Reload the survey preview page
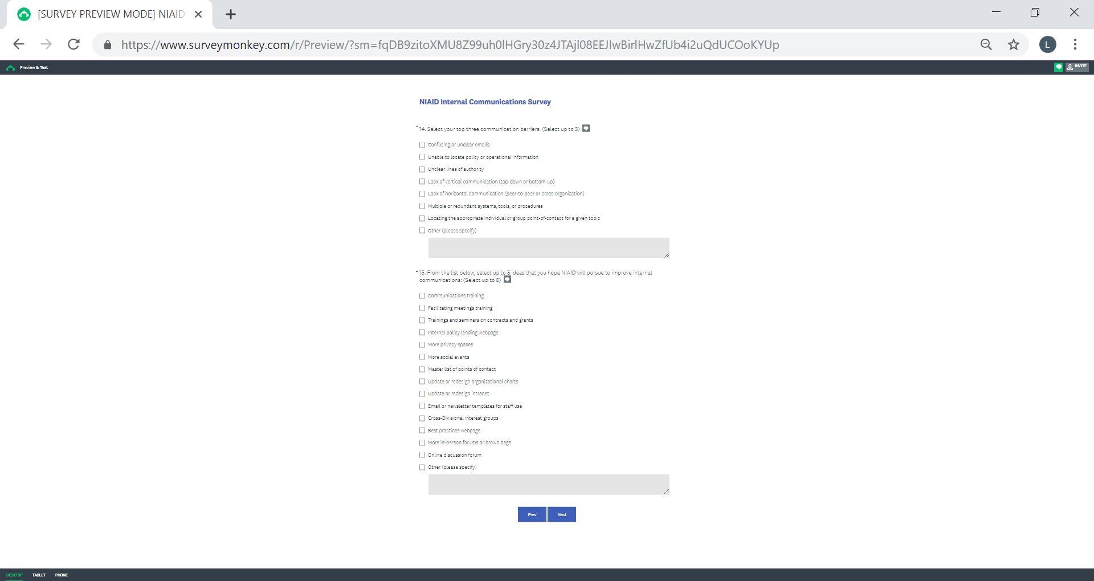Screen dimensions: 1094x581 point(74,44)
